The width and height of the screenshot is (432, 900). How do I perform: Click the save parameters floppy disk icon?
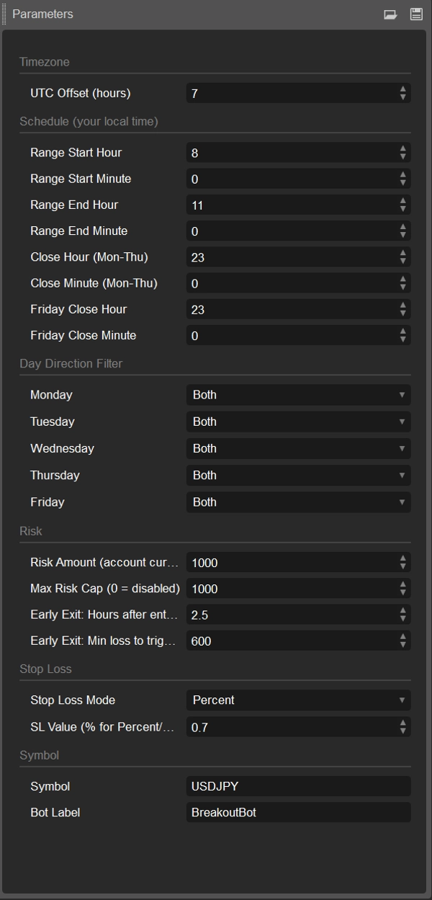point(416,14)
